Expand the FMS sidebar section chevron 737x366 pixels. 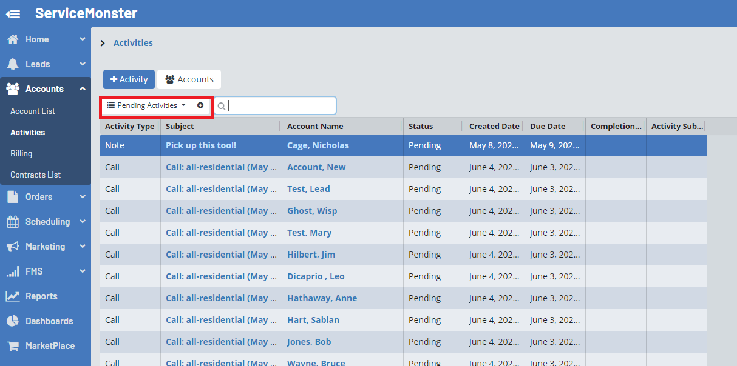coord(83,271)
